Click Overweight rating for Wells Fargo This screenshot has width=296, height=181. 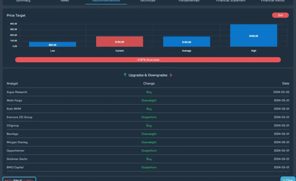pyautogui.click(x=149, y=100)
